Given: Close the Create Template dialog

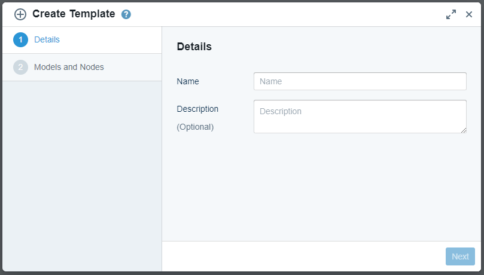Looking at the screenshot, I should point(469,14).
